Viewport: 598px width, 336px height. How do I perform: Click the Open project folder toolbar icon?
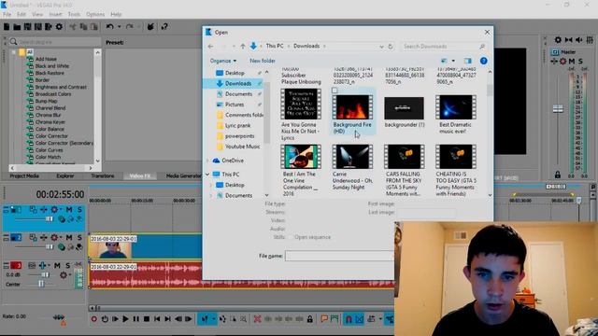coord(17,27)
